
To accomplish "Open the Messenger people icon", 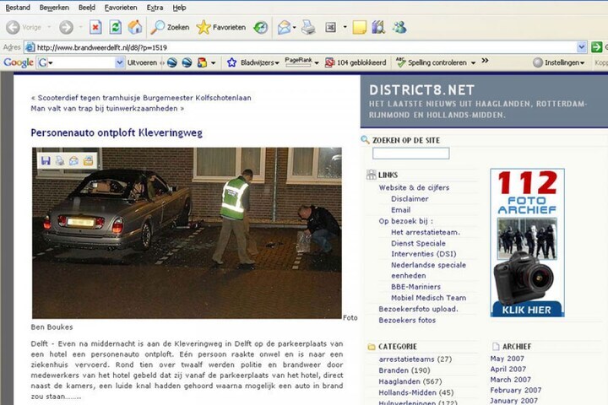I will click(x=399, y=27).
